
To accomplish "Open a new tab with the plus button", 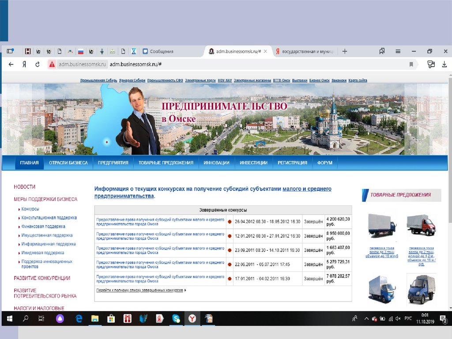I will pos(345,51).
